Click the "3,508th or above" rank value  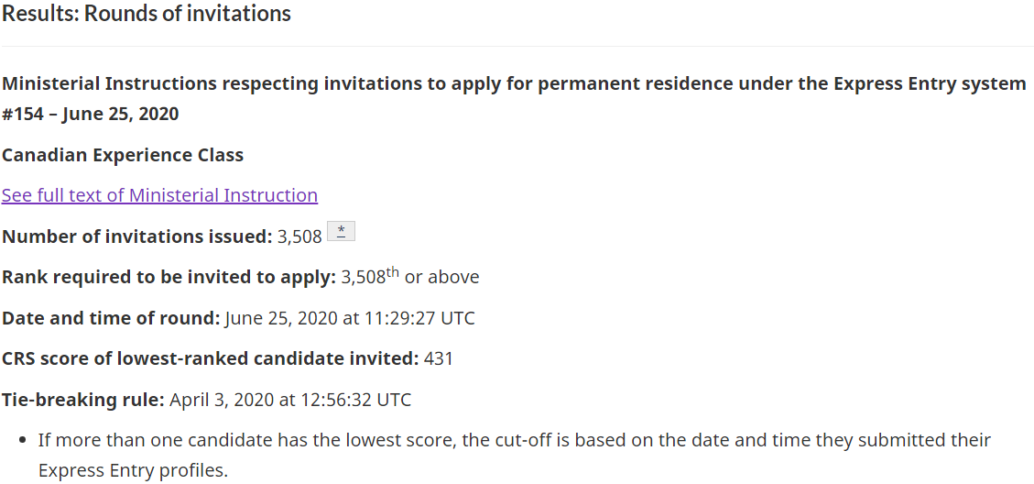pyautogui.click(x=410, y=277)
